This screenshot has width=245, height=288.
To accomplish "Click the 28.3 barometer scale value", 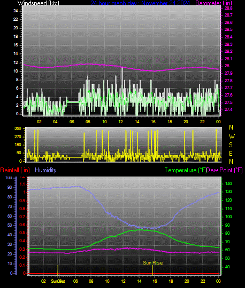I will point(228,44).
